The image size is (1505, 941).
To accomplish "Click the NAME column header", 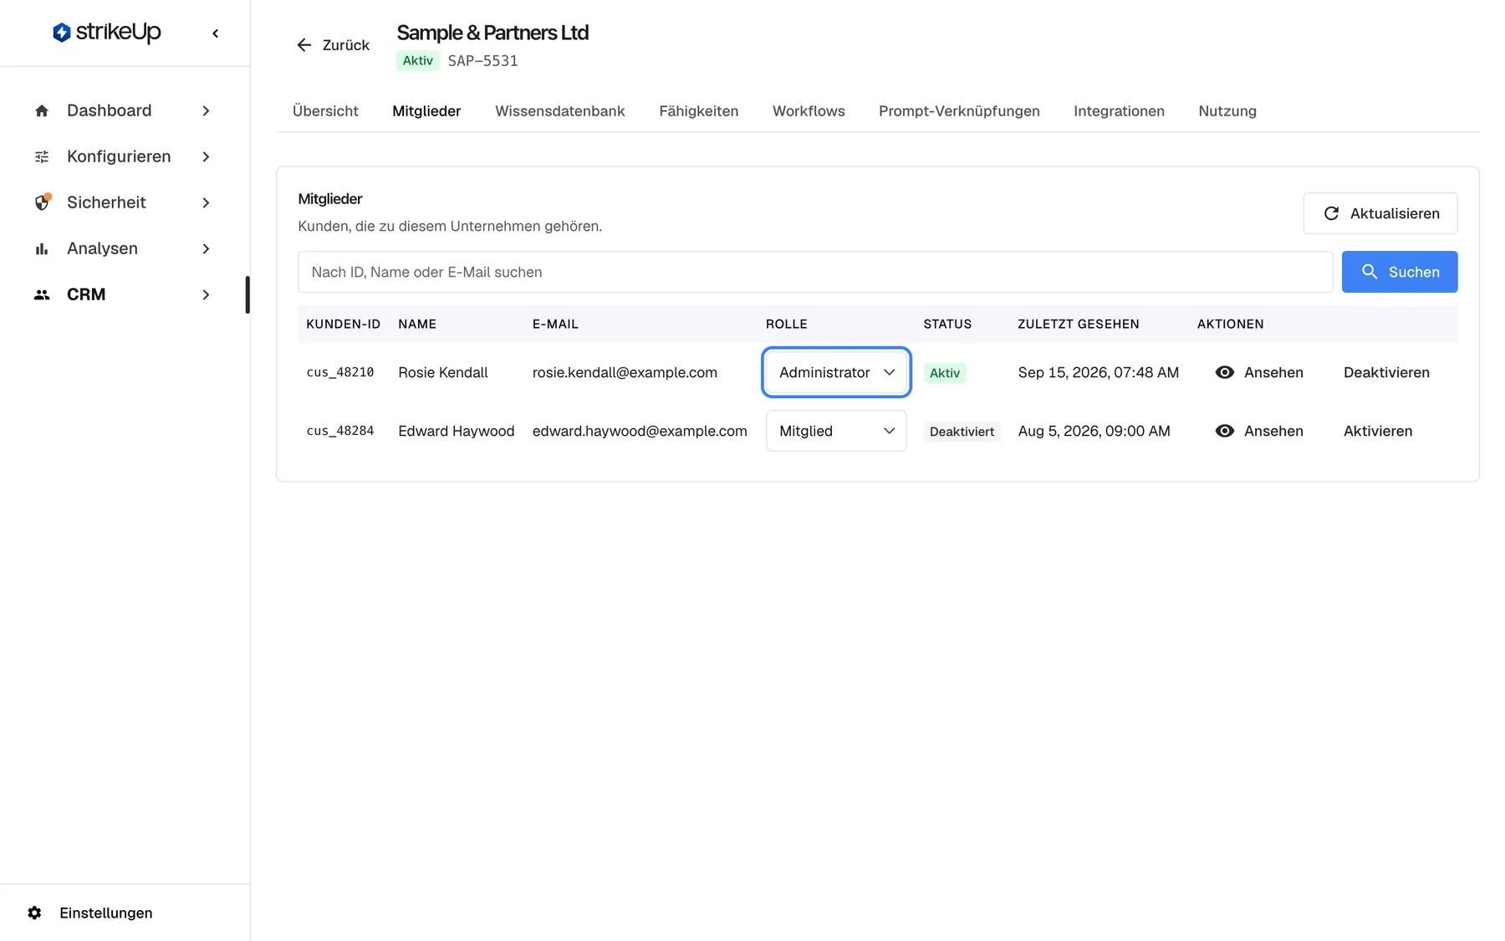I will click(x=417, y=324).
